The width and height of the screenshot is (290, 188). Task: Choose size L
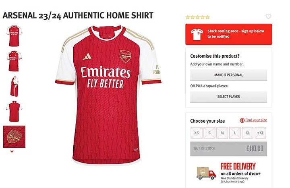[235, 133]
